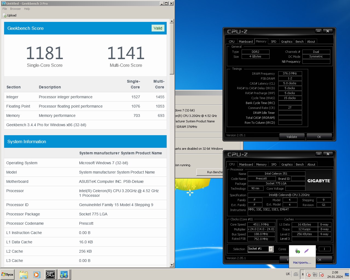
Task: Click the Start (Пуск) button
Action: coord(7,274)
